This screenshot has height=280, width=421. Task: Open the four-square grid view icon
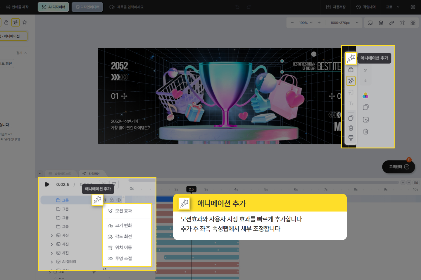pos(413,23)
